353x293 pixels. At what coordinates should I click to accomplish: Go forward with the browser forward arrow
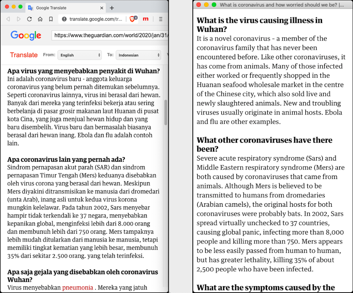point(19,19)
